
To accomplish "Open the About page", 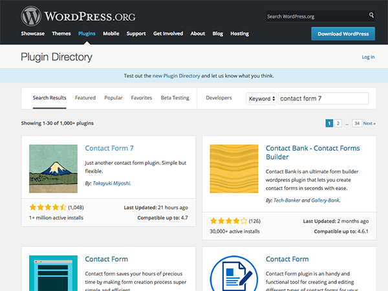I will (198, 34).
